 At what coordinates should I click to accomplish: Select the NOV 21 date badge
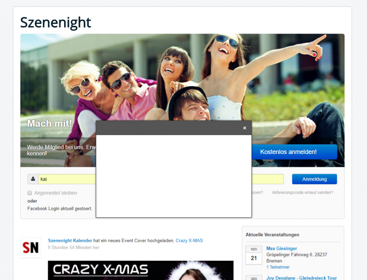254,255
